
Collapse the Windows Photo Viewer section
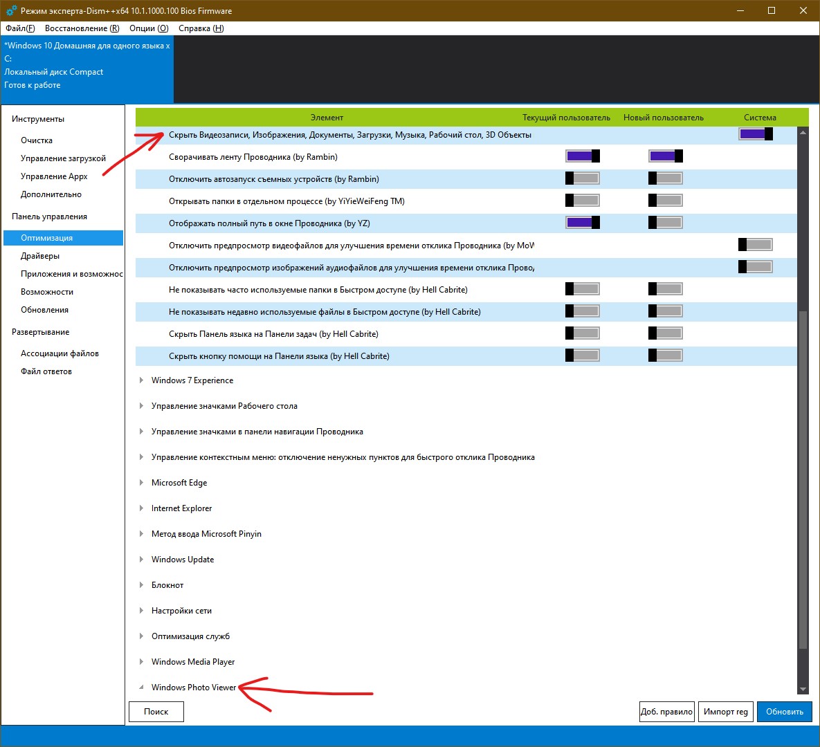141,688
